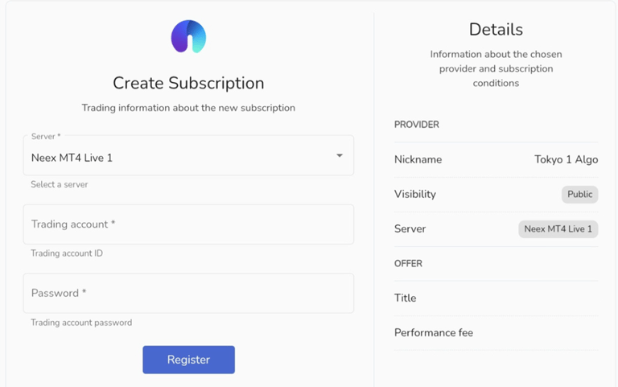Image resolution: width=618 pixels, height=387 pixels.
Task: Click the Title row under Offer
Action: pyautogui.click(x=496, y=298)
